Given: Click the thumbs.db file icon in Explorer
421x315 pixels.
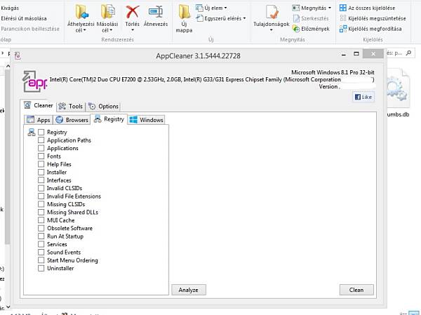Looking at the screenshot, I should 398,88.
